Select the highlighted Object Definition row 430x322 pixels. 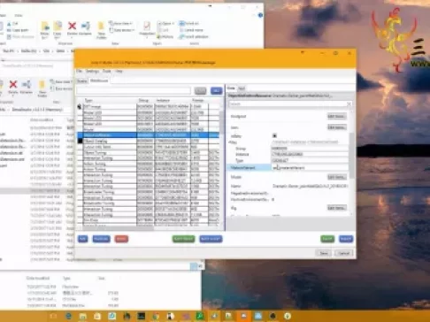pyautogui.click(x=149, y=135)
